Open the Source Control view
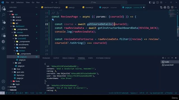Viewport: 179px width, 100px height. (3, 22)
